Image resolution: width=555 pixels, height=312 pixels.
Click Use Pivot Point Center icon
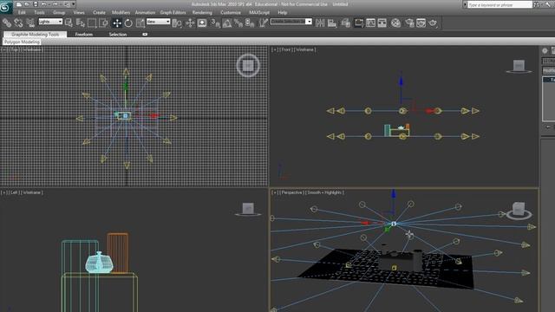coord(177,23)
